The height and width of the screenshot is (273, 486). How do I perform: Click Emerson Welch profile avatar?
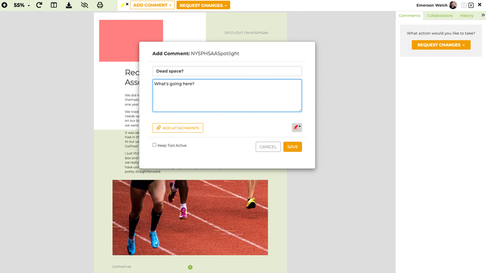(453, 5)
